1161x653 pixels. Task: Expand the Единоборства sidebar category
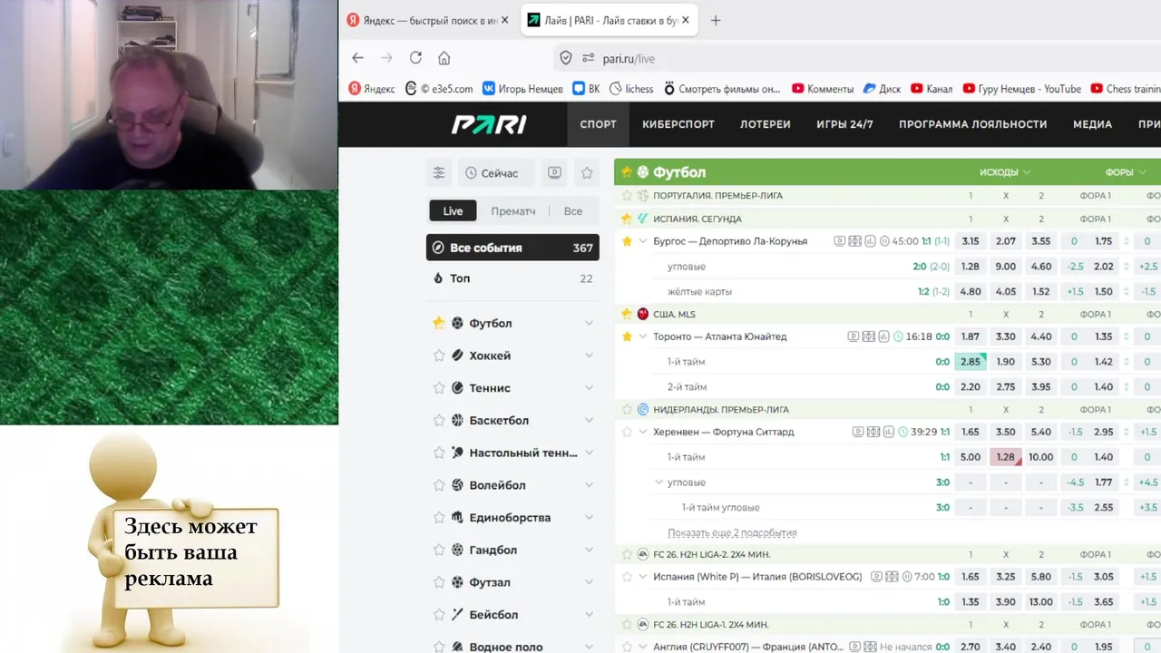point(589,517)
